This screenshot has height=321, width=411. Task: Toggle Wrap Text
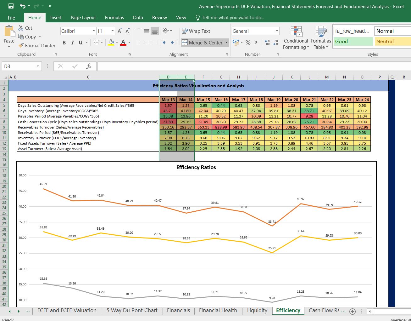pos(196,31)
